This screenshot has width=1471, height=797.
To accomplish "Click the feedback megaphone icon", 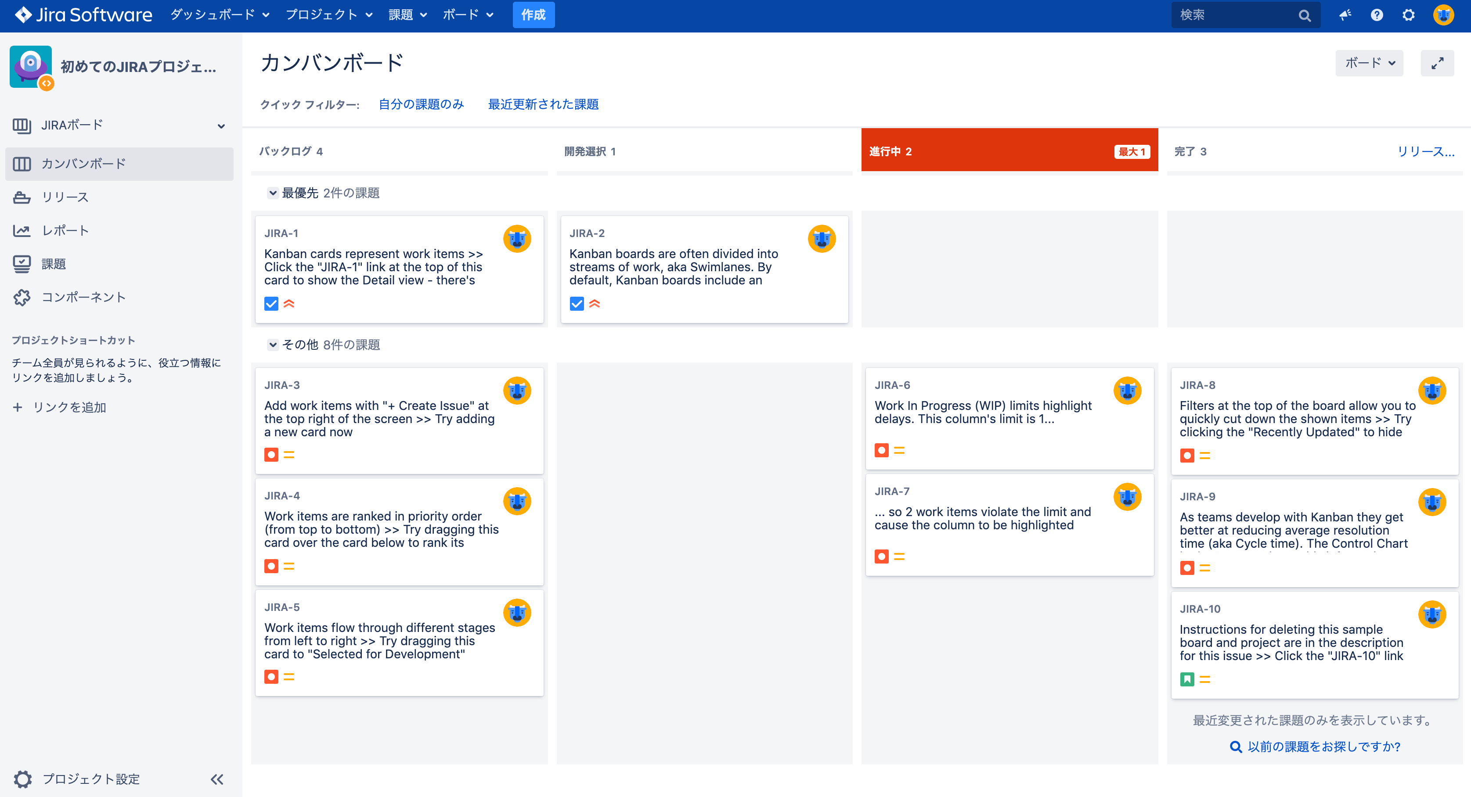I will 1345,15.
